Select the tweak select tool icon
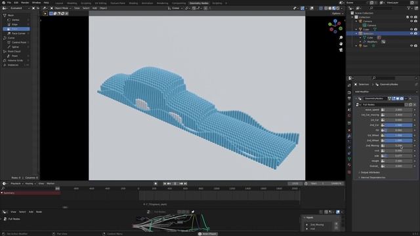420x236 pixels. point(45,13)
